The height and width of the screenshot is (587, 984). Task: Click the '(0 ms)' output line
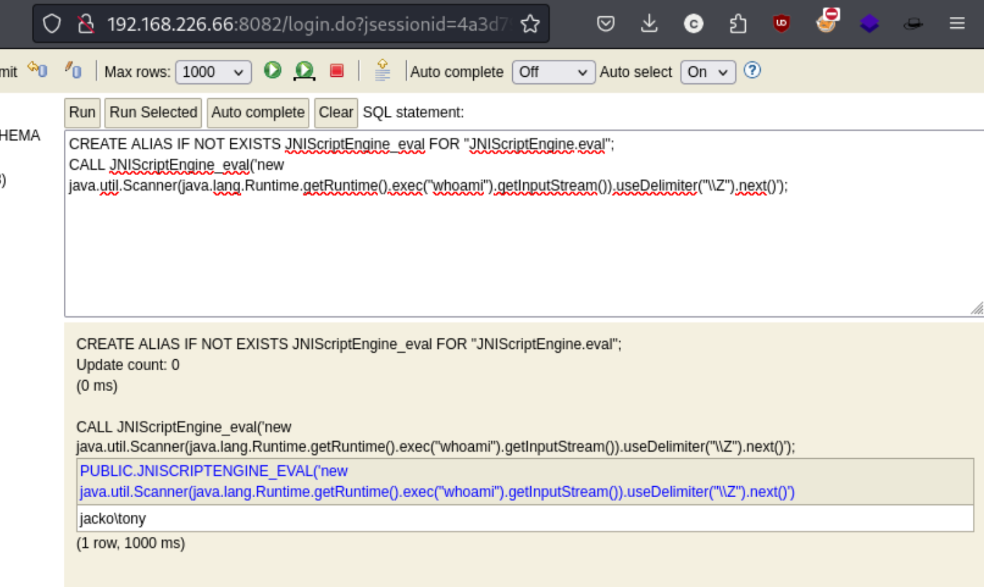coord(97,385)
